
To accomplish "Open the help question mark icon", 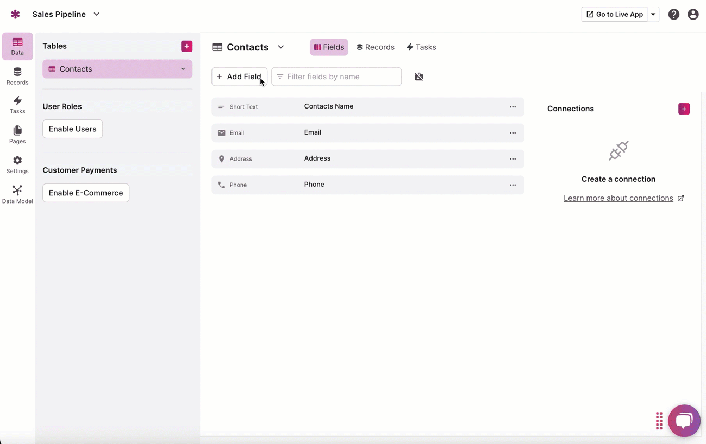I will 673,15.
